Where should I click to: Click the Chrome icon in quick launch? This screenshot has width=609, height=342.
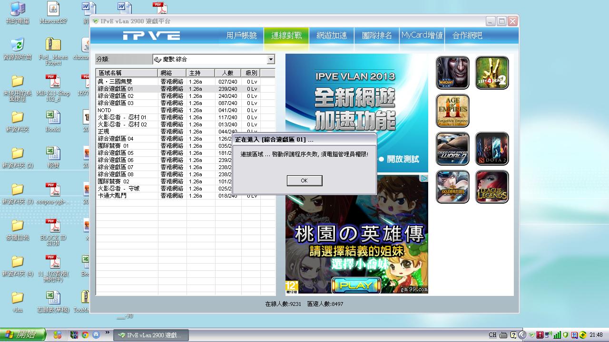(x=85, y=335)
